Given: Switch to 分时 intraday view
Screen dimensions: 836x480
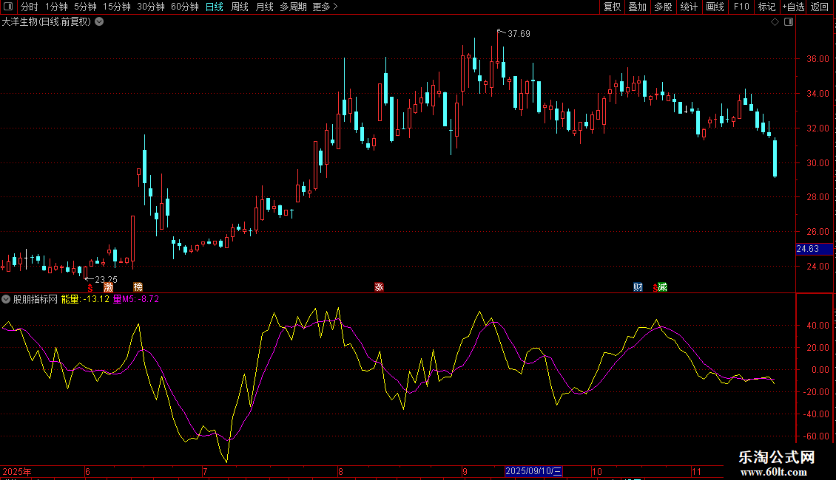Looking at the screenshot, I should [x=30, y=7].
